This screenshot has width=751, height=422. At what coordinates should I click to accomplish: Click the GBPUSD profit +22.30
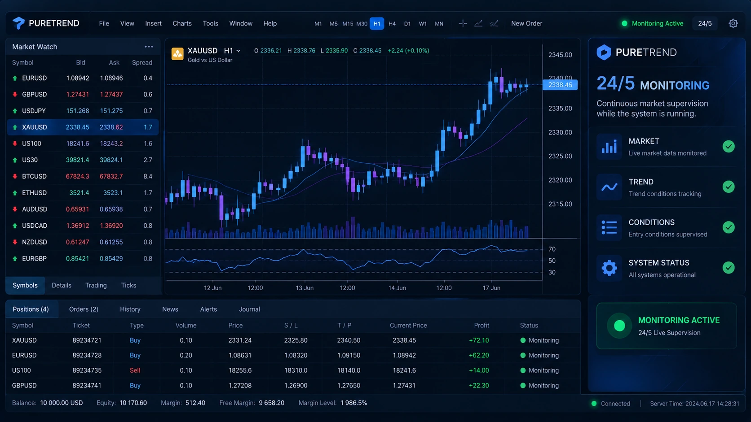(x=479, y=386)
